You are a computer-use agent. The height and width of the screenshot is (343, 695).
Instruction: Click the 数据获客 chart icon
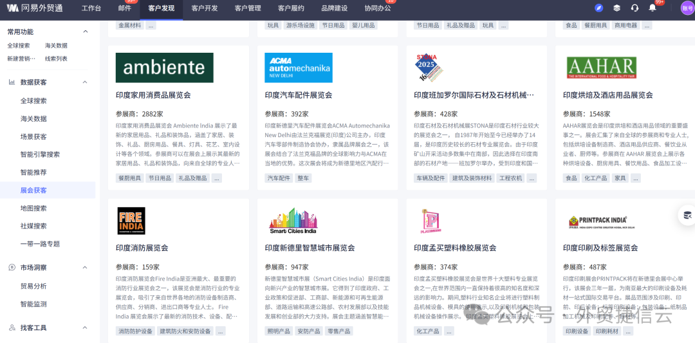click(x=12, y=82)
